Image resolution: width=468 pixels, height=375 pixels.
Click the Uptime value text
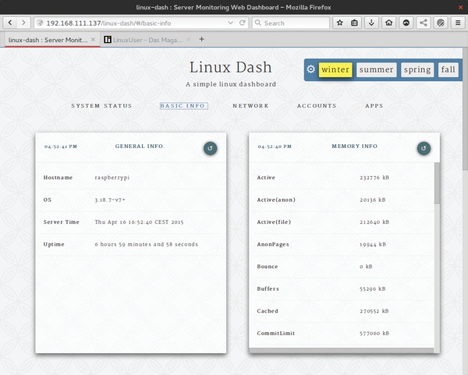coord(147,244)
